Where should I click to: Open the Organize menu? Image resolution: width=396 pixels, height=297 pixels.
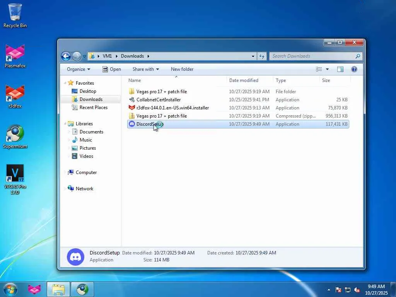pos(78,69)
